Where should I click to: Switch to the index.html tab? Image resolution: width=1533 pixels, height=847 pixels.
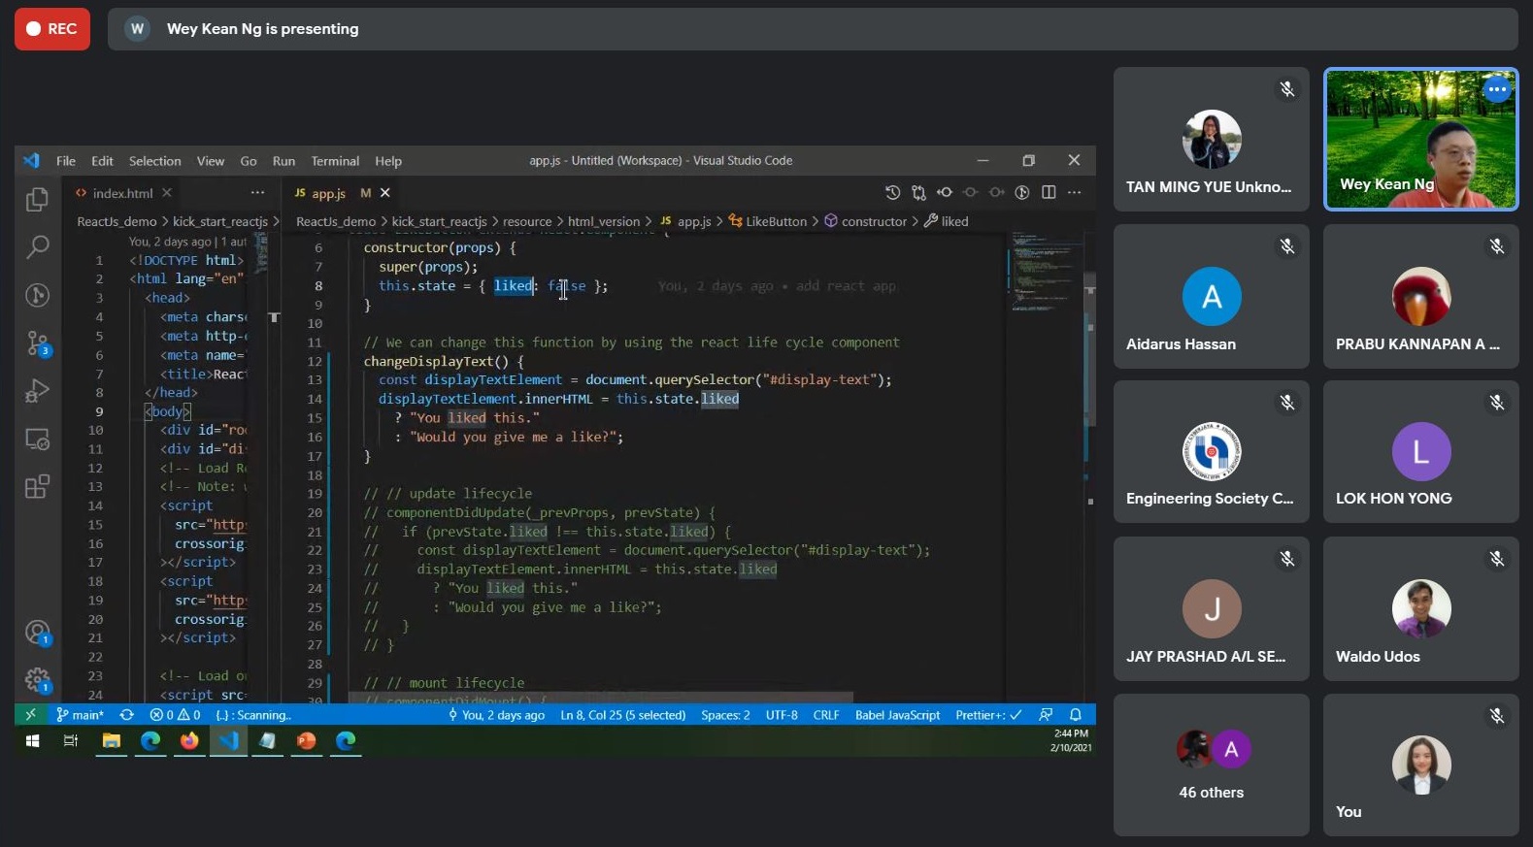pyautogui.click(x=122, y=193)
